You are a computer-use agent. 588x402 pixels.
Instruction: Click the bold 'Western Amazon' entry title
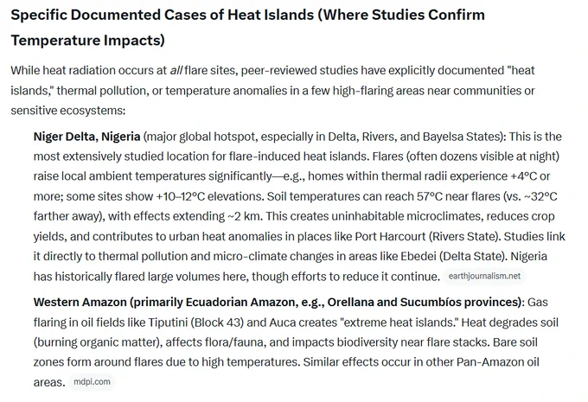point(80,303)
